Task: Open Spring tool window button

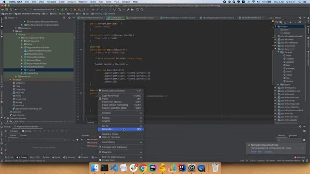Action: pos(56,157)
